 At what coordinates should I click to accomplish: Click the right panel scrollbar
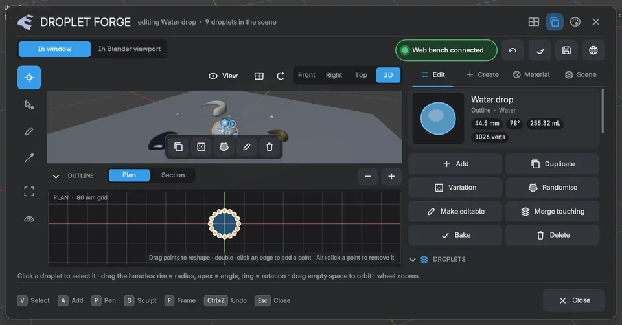[603, 111]
